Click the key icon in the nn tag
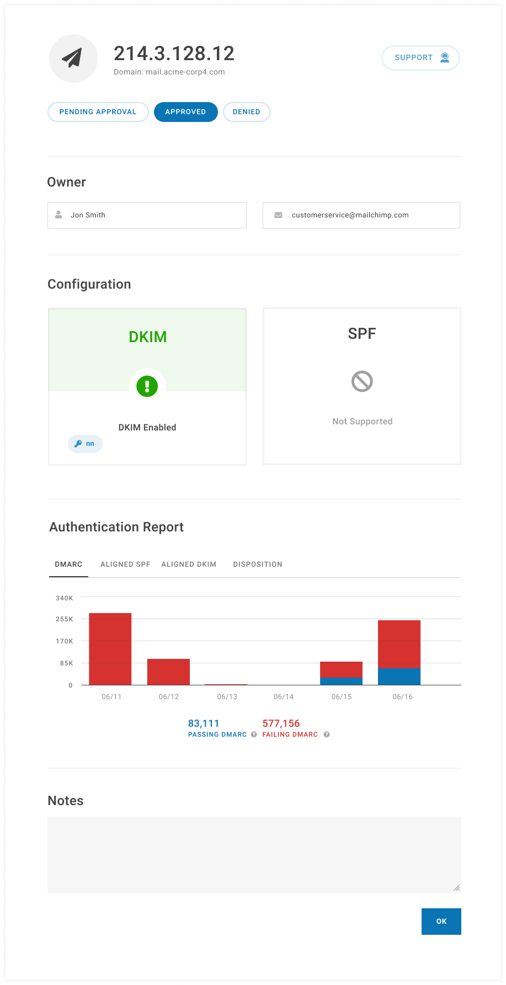The image size is (506, 985). [x=78, y=444]
